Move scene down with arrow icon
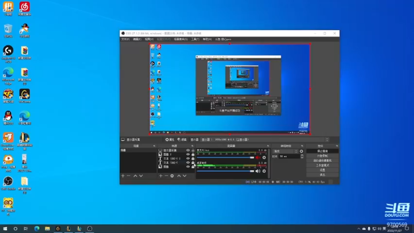 pos(141,176)
